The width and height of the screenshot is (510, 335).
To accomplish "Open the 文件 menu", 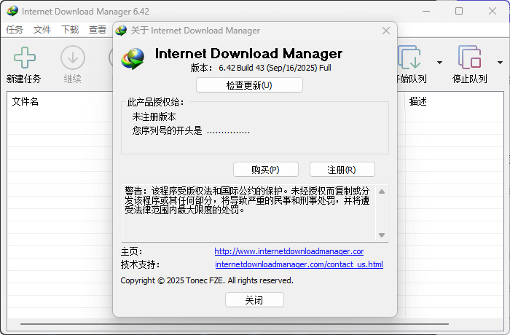I will tap(42, 30).
